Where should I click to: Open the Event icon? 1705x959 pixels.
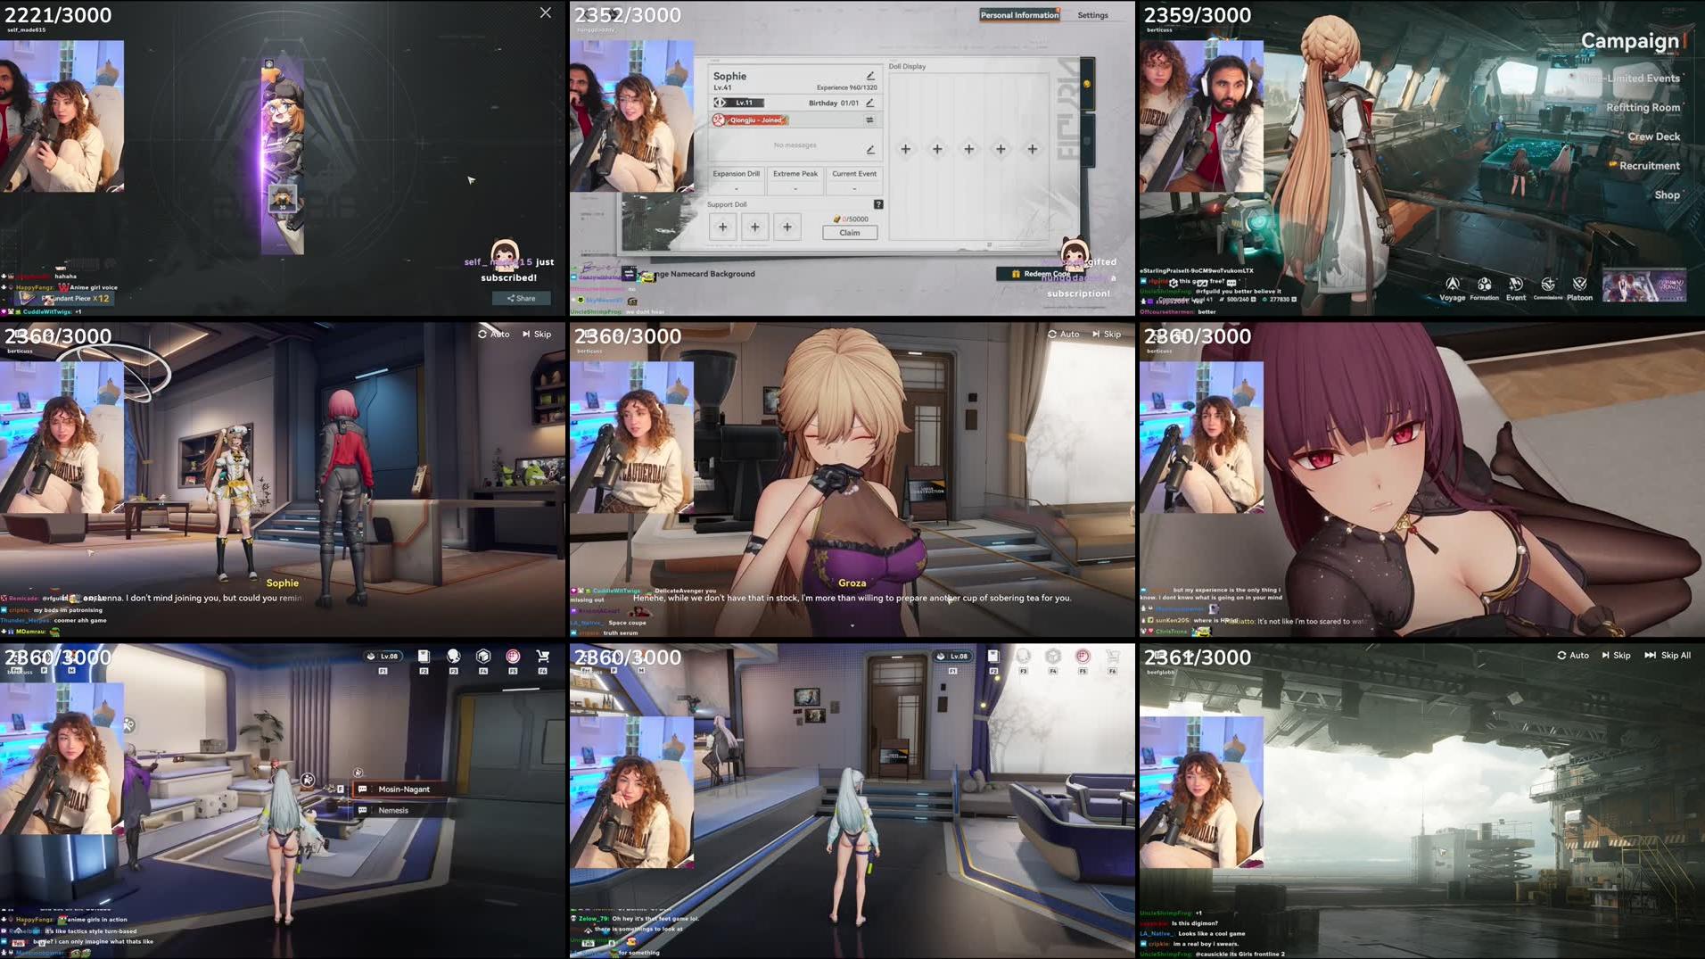1516,284
